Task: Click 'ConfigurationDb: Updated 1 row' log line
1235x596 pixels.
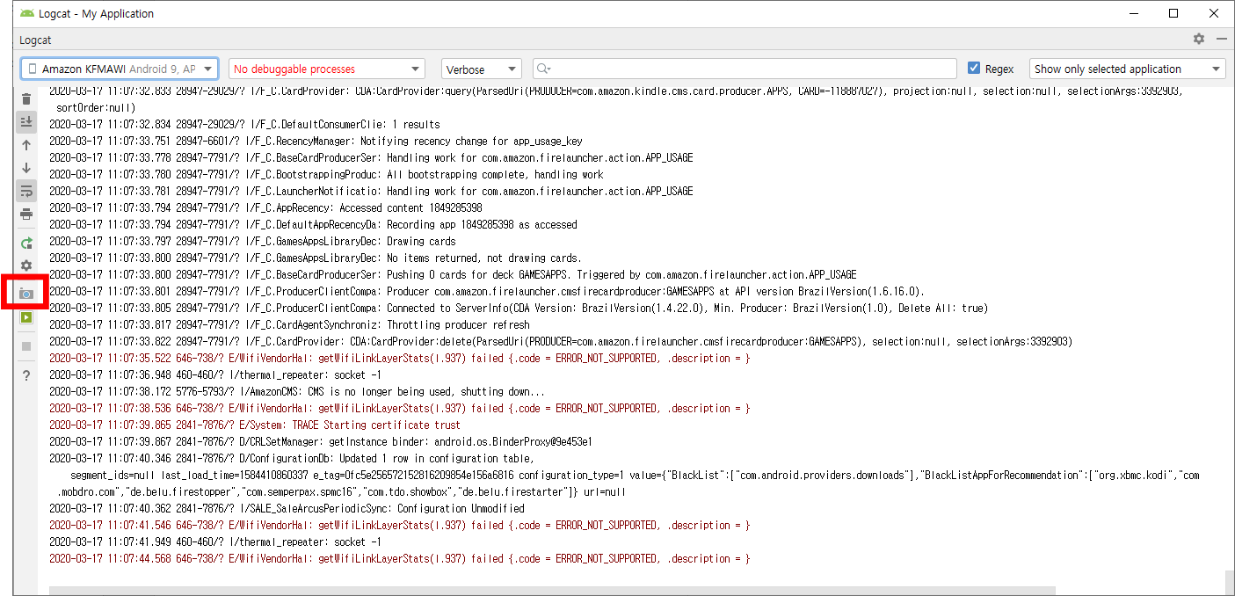Action: click(x=292, y=458)
